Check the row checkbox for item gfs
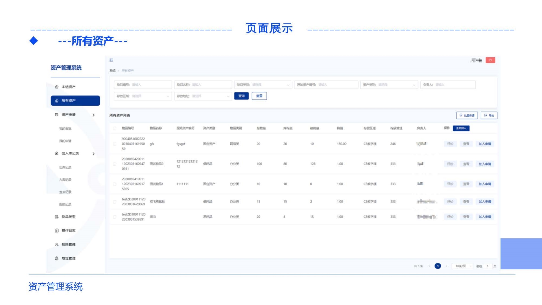Screen dimensions: 542x305 pyautogui.click(x=115, y=144)
